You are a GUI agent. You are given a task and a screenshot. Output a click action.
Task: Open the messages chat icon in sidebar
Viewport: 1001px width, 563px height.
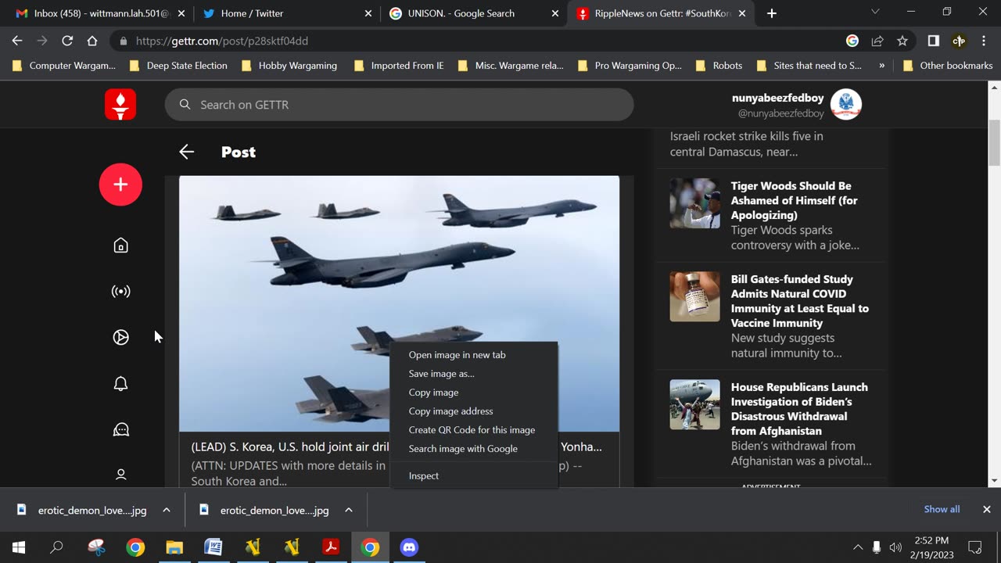(120, 429)
